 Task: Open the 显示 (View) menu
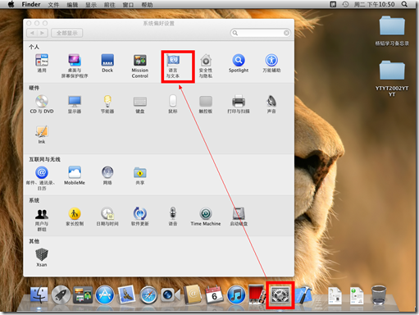point(91,4)
